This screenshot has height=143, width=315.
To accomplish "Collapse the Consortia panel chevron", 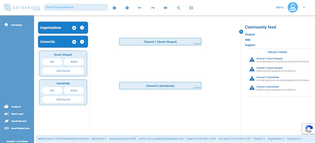I will click(x=82, y=42).
